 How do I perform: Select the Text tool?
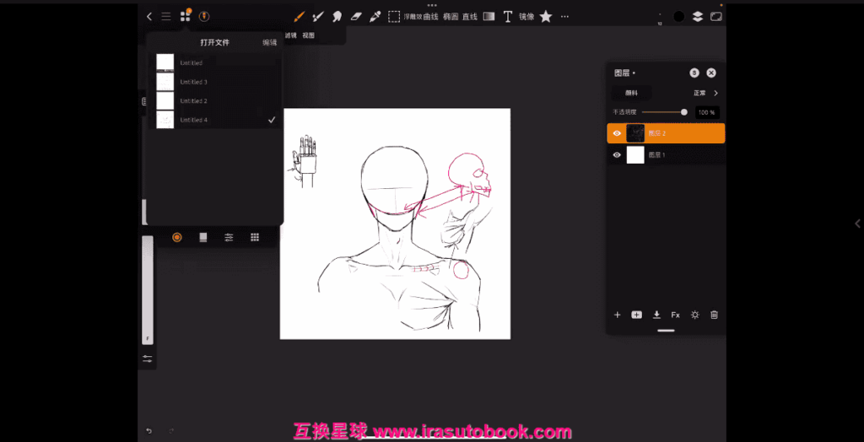507,16
